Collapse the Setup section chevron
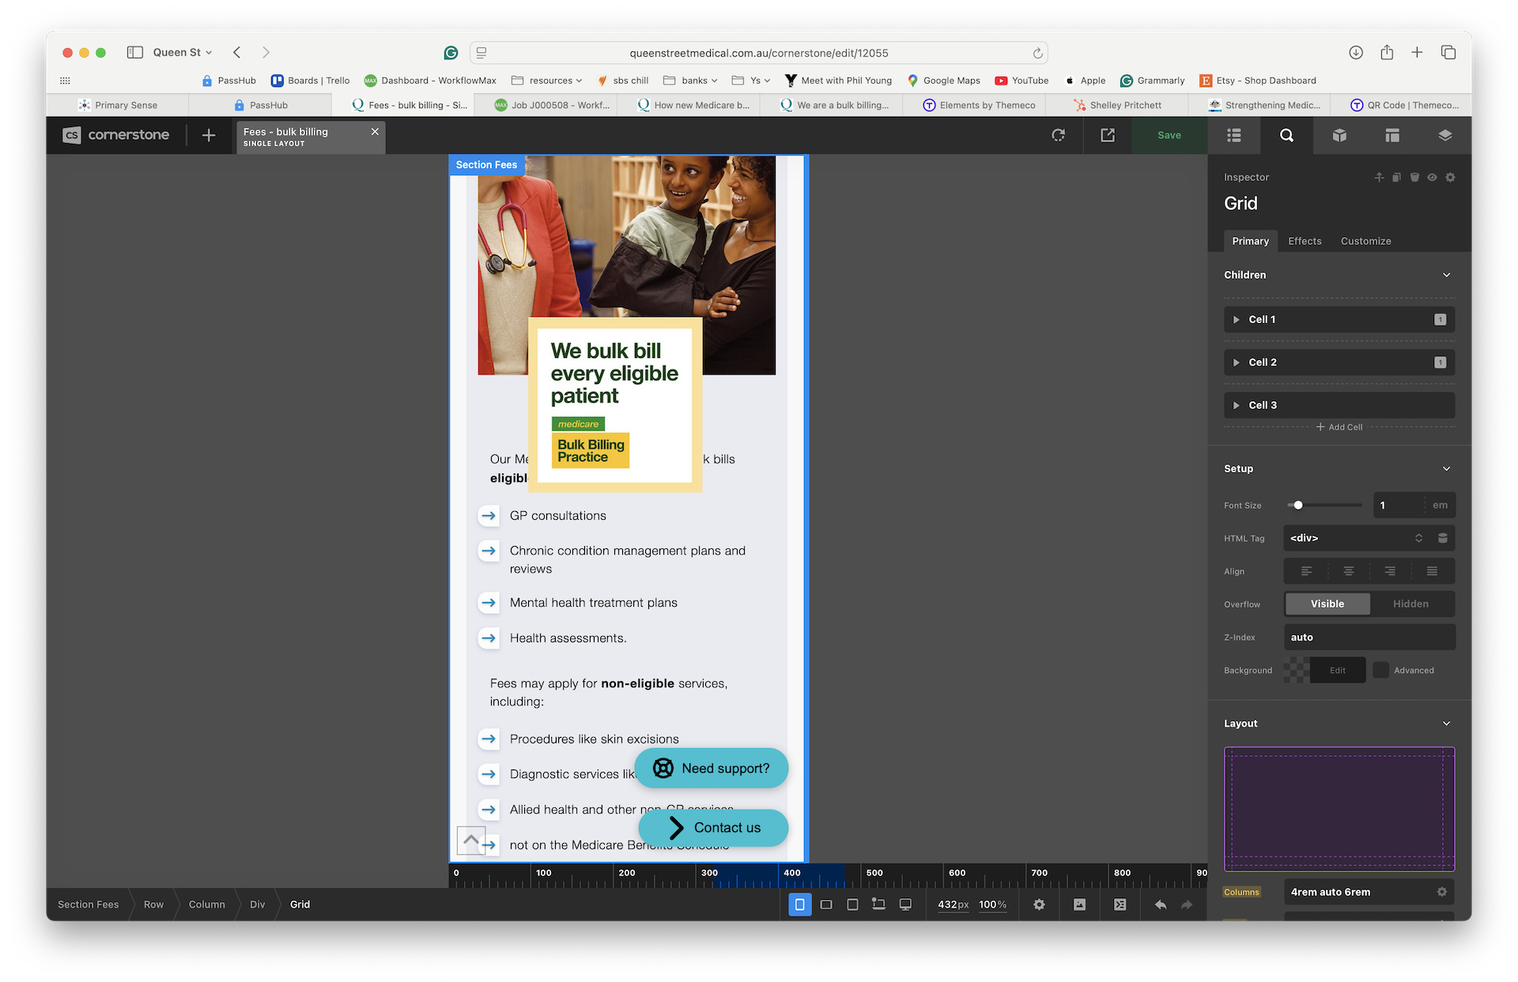 (1446, 468)
